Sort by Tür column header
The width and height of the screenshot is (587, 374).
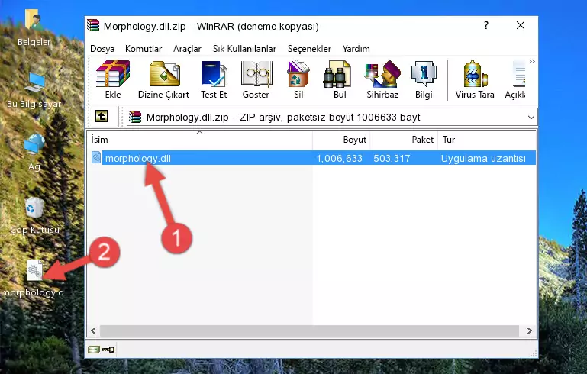coord(487,140)
